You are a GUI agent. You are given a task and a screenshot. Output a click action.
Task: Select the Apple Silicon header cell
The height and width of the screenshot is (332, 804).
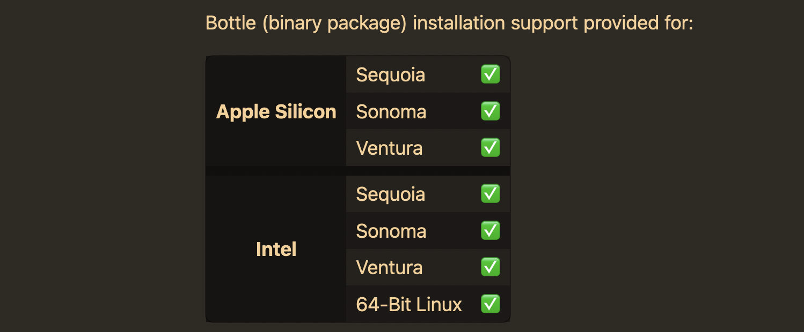276,111
